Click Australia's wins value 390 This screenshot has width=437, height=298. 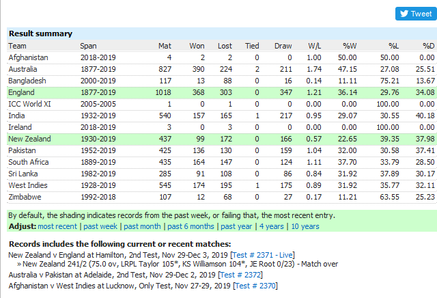pyautogui.click(x=199, y=69)
